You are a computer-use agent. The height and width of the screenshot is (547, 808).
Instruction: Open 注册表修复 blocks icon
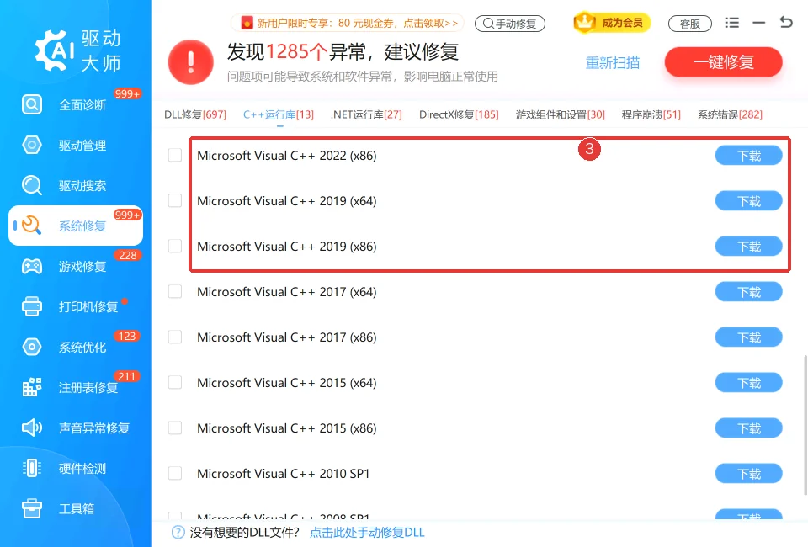click(32, 387)
